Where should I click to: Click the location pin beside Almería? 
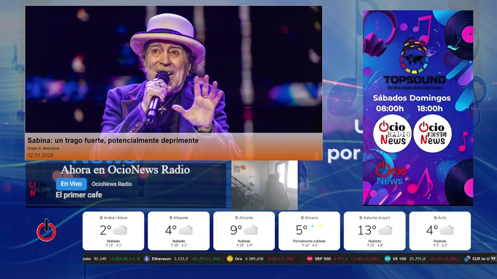coord(302,218)
